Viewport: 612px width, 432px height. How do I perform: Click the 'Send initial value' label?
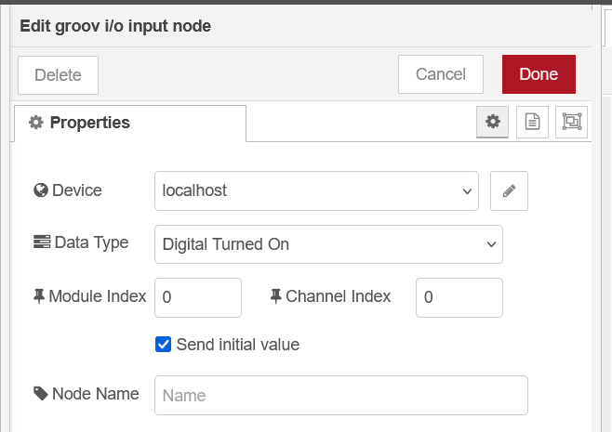pos(238,345)
